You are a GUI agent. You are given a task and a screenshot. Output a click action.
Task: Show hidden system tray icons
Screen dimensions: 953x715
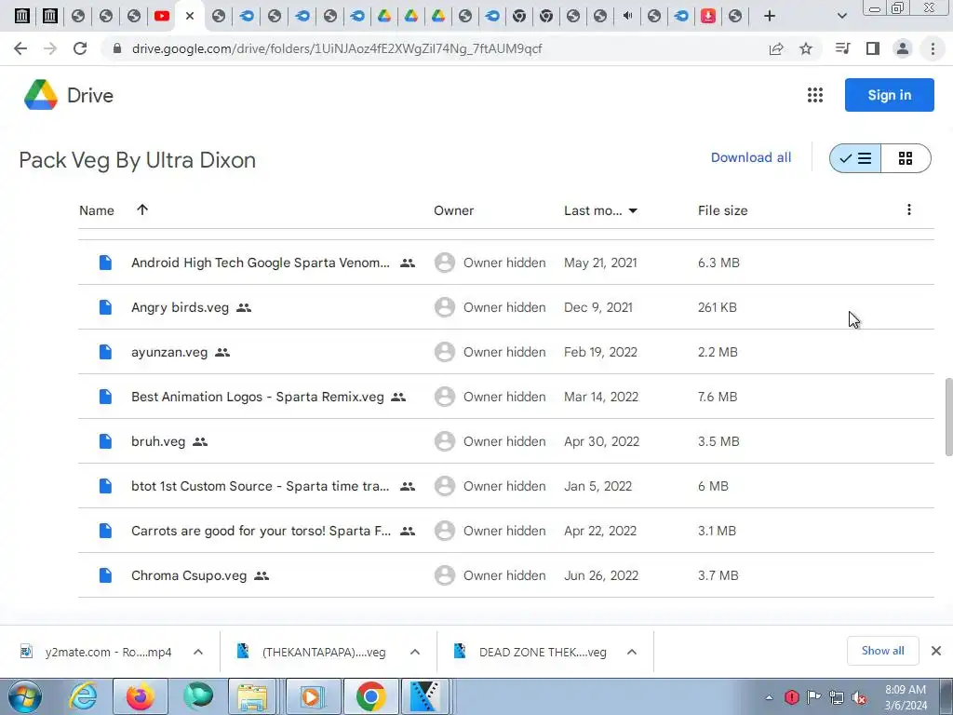pos(769,697)
